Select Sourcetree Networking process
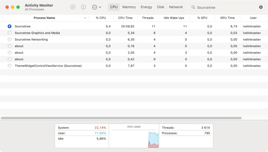The height and width of the screenshot is (152, 268). pyautogui.click(x=134, y=40)
